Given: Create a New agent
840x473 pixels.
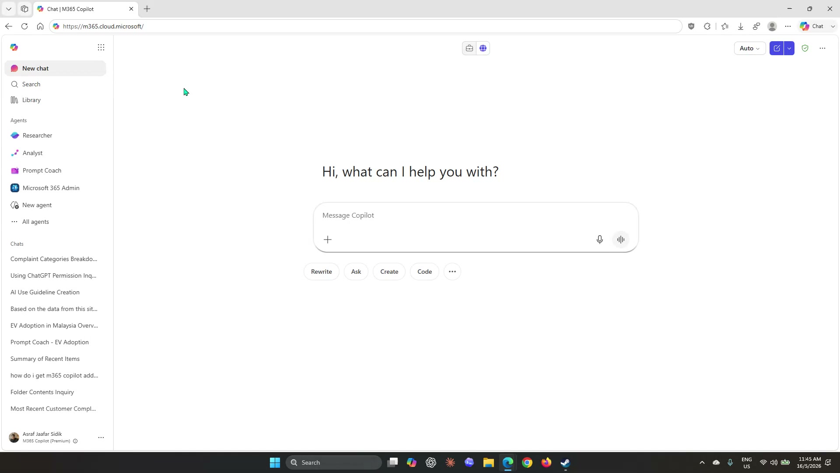Looking at the screenshot, I should 55,205.
